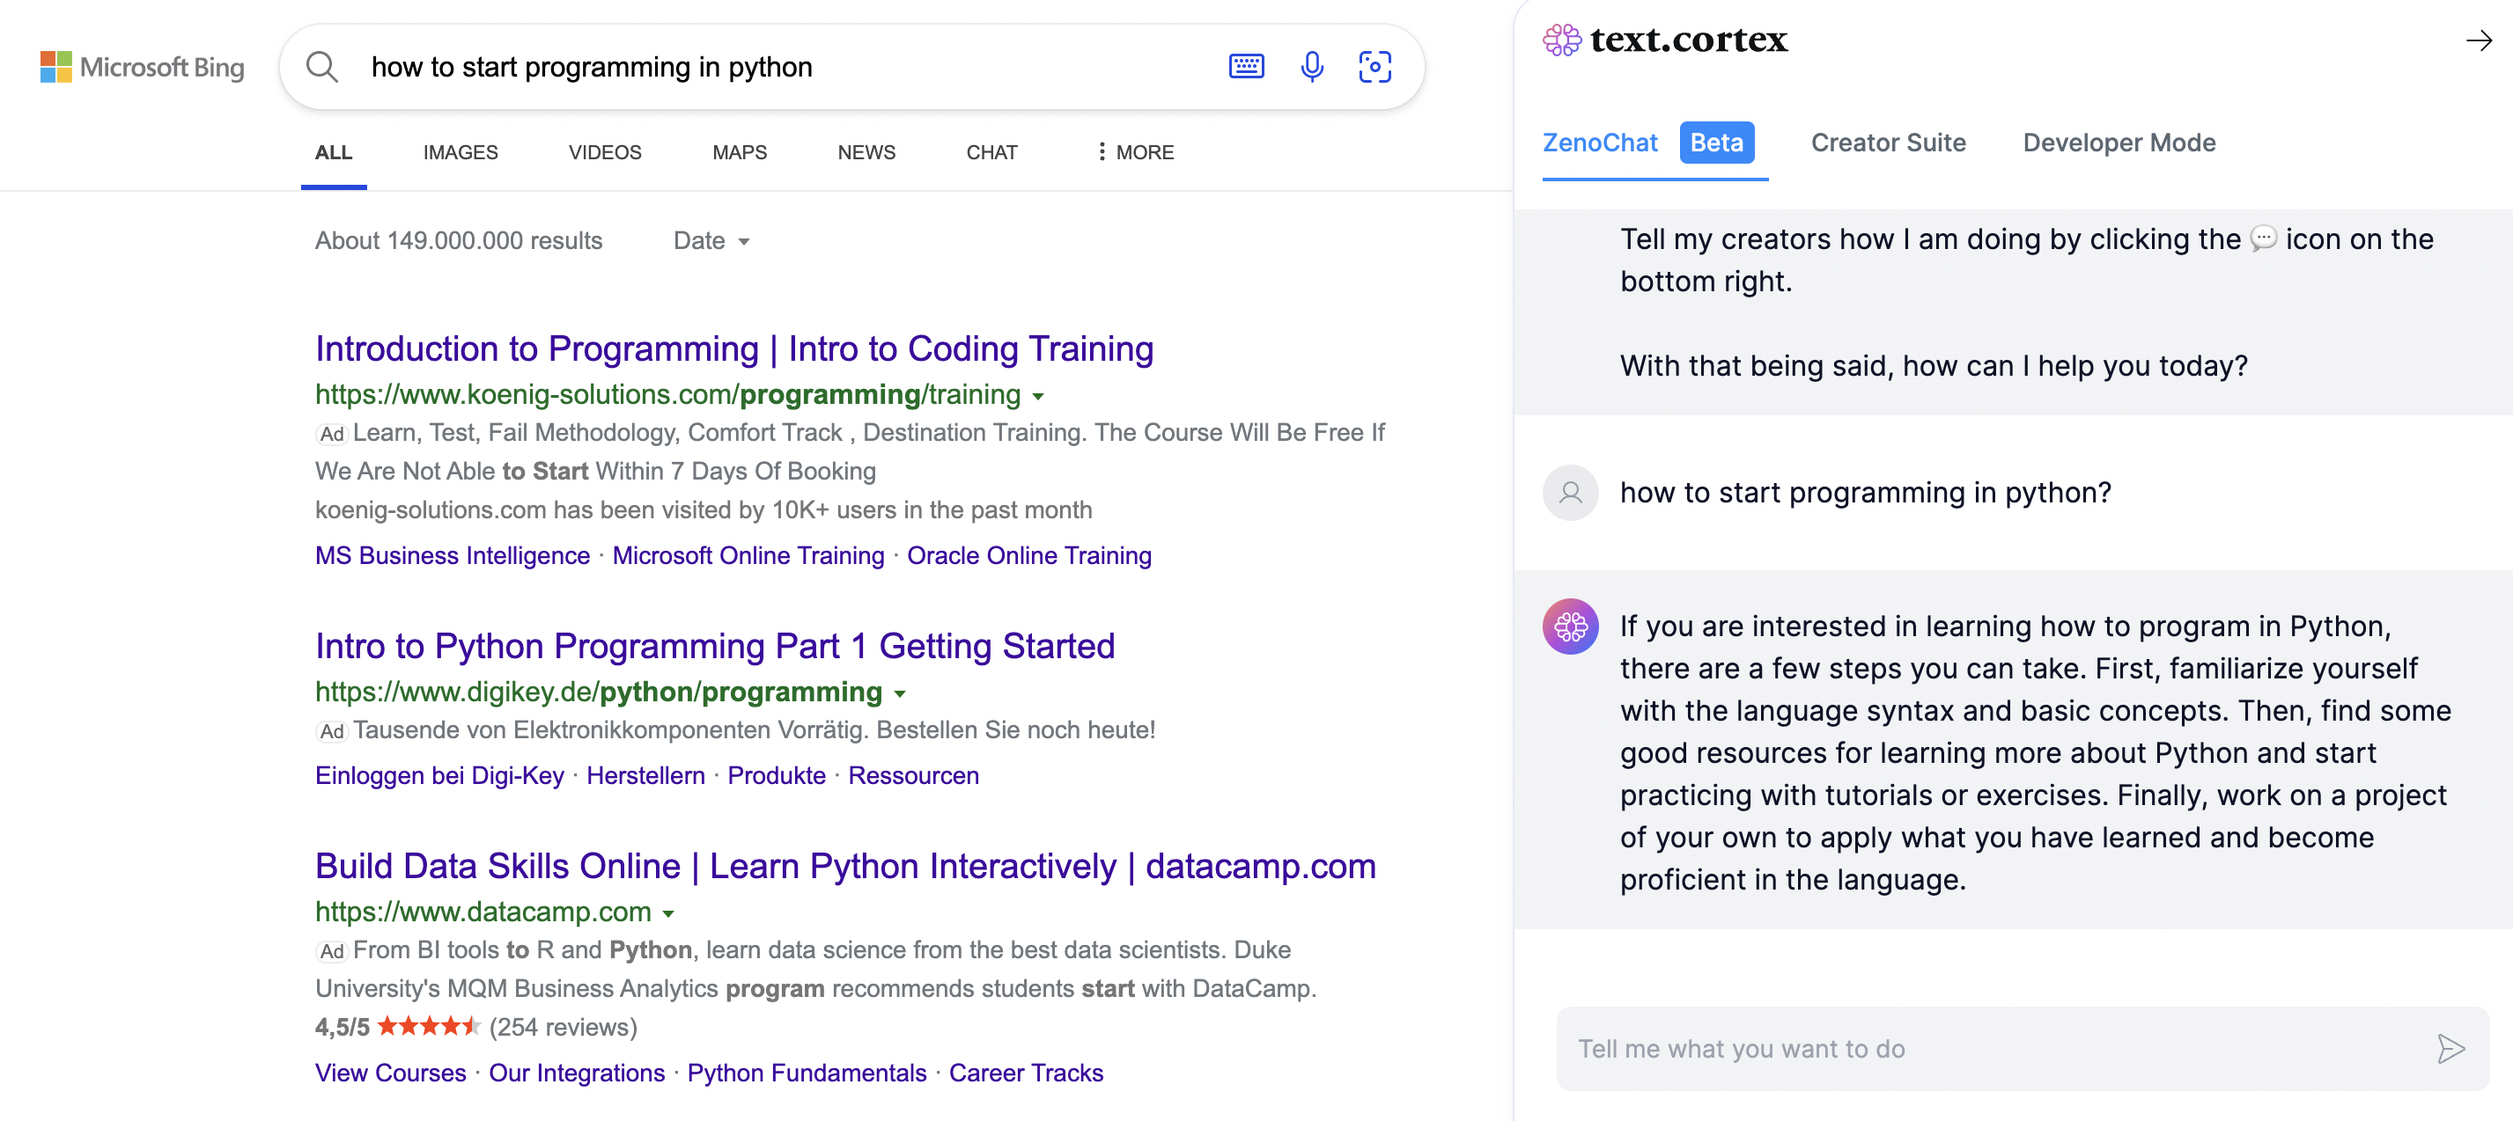Open the CHAT tab in Bing
The image size is (2513, 1121).
[991, 152]
